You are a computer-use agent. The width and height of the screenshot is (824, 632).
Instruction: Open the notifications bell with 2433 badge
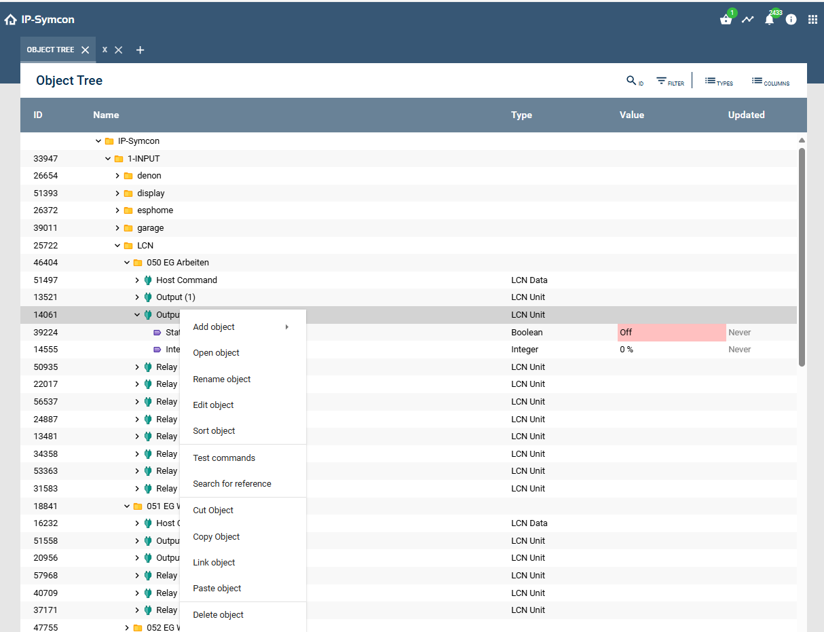click(769, 20)
